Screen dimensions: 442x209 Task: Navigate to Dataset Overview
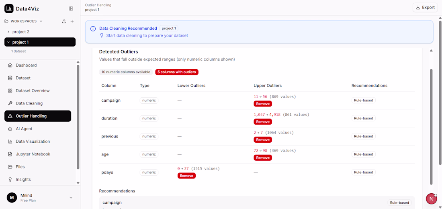pyautogui.click(x=33, y=90)
